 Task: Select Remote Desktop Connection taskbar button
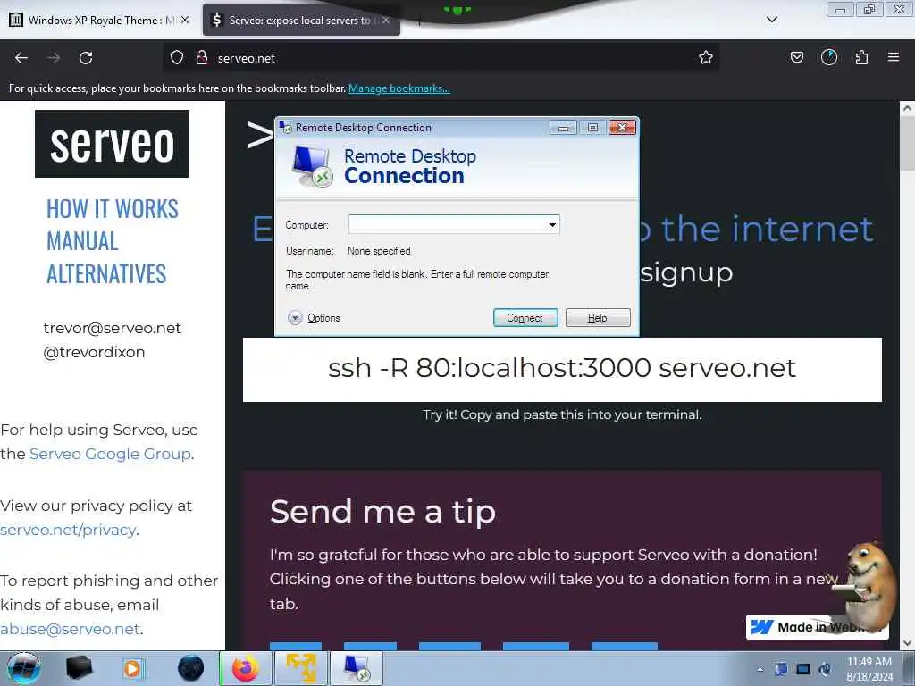coord(357,668)
